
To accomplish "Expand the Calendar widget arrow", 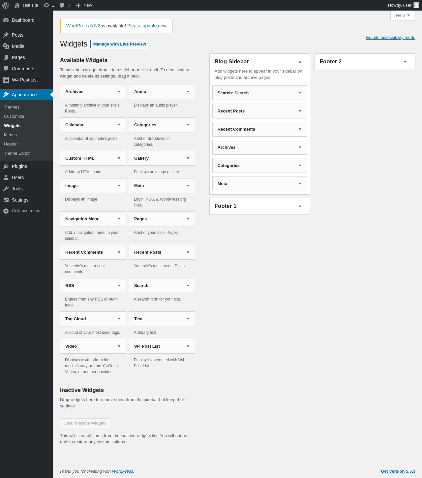I will tap(119, 125).
